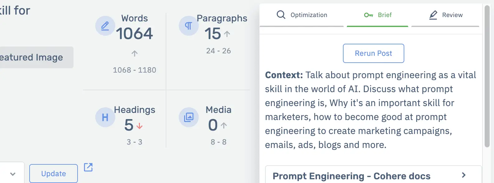This screenshot has height=183, width=494.
Task: Switch to the Optimization tab
Action: (x=302, y=15)
